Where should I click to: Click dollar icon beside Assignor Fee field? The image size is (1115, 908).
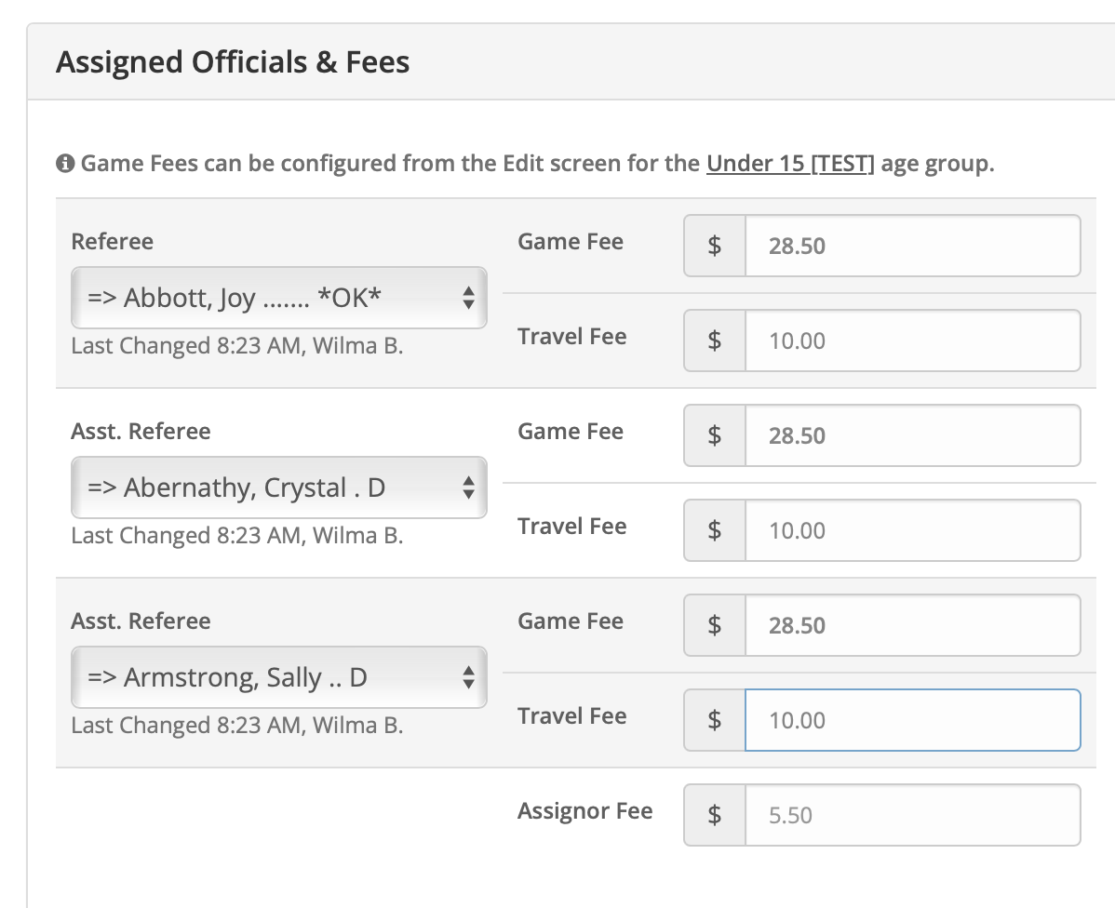tap(714, 815)
